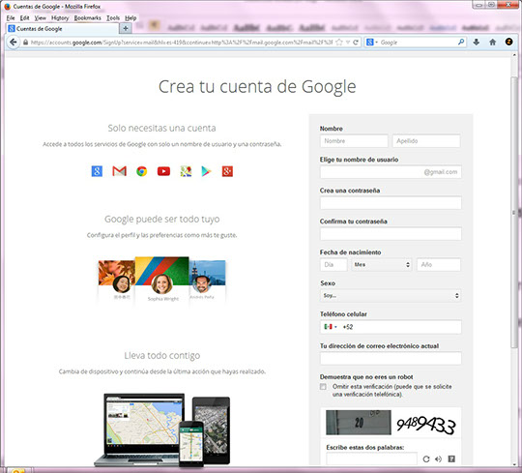Open address bar history dropdown arrow
The height and width of the screenshot is (473, 522).
[348, 43]
